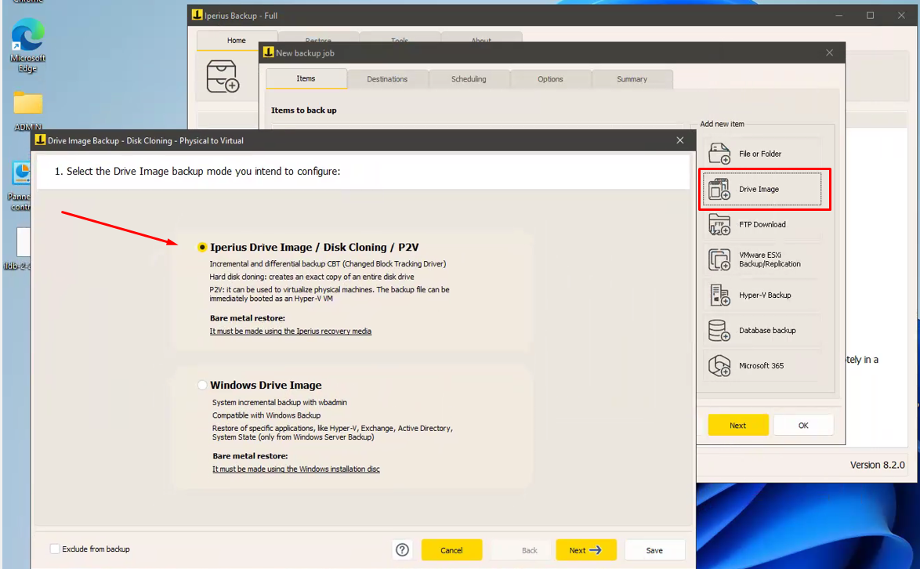The width and height of the screenshot is (920, 569).
Task: Save the drive image configuration
Action: point(654,550)
